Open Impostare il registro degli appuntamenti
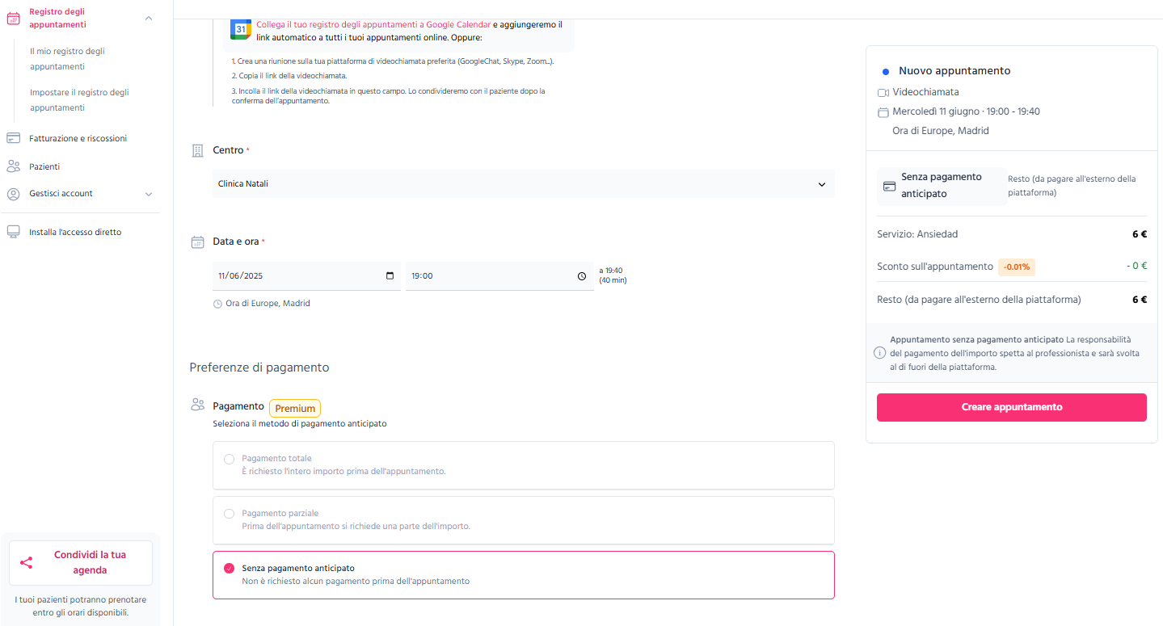Screen dimensions: 1163x626 click(79, 100)
